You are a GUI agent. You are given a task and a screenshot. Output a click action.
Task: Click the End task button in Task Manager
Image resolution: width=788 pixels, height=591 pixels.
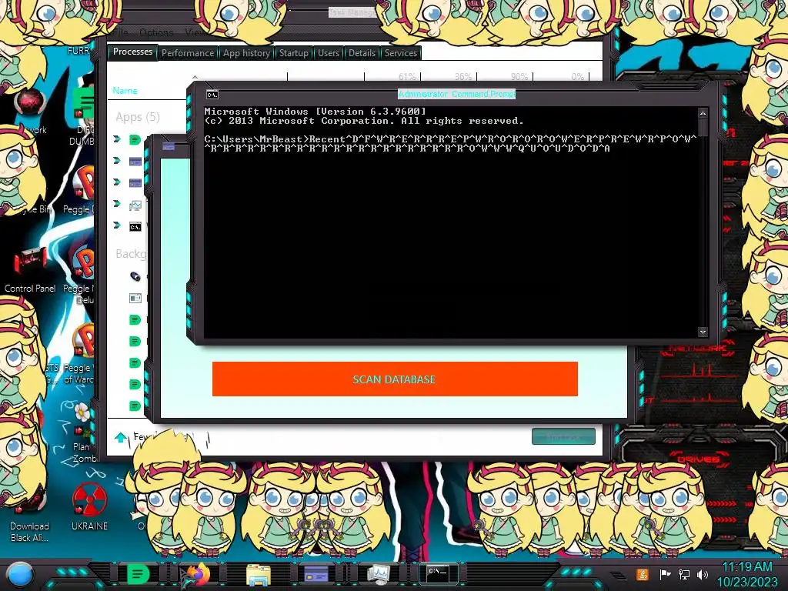click(x=563, y=437)
